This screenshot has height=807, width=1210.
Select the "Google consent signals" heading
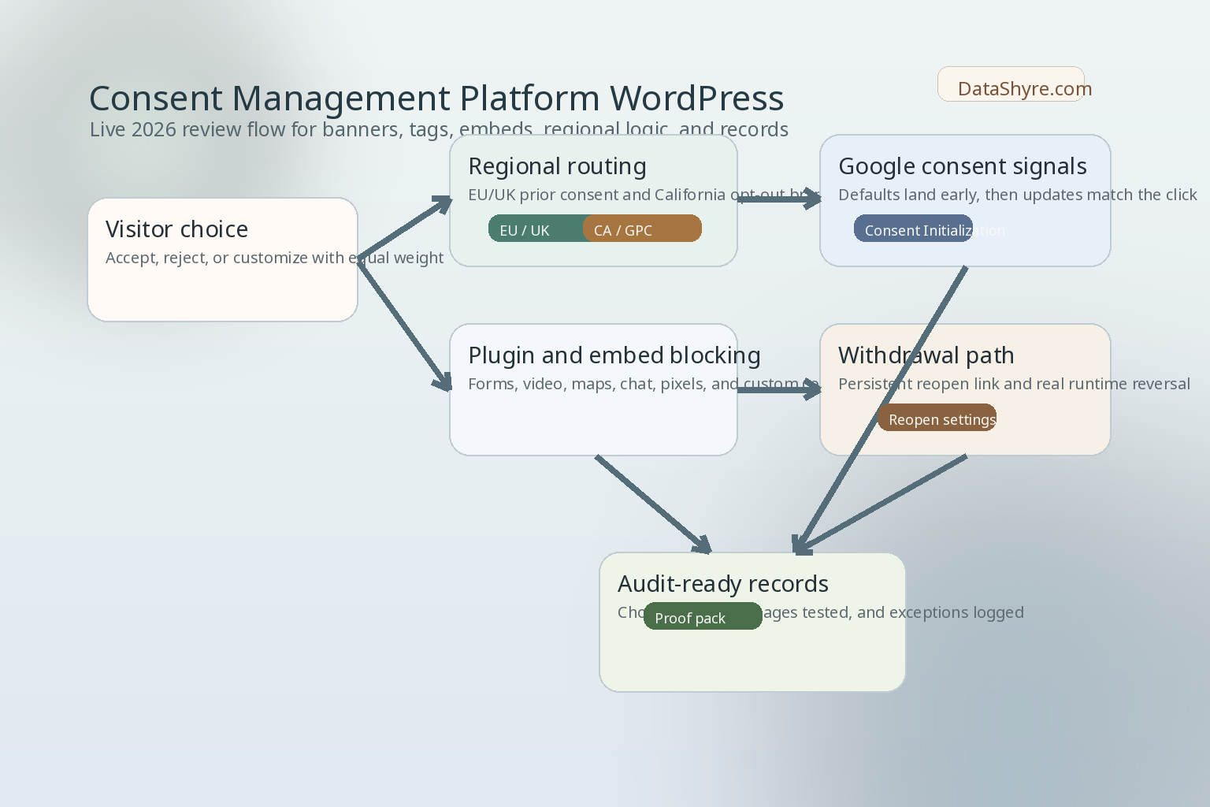[x=963, y=166]
